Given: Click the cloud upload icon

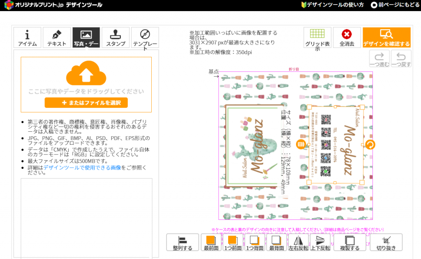Looking at the screenshot, I should coord(86,72).
